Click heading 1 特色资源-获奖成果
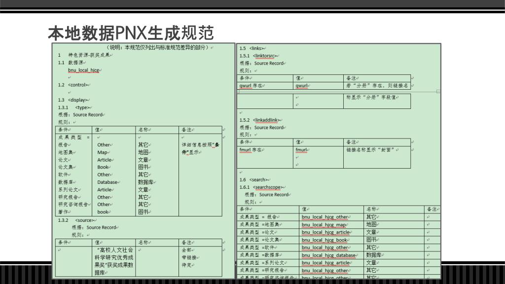Image resolution: width=505 pixels, height=284 pixels. [85, 55]
